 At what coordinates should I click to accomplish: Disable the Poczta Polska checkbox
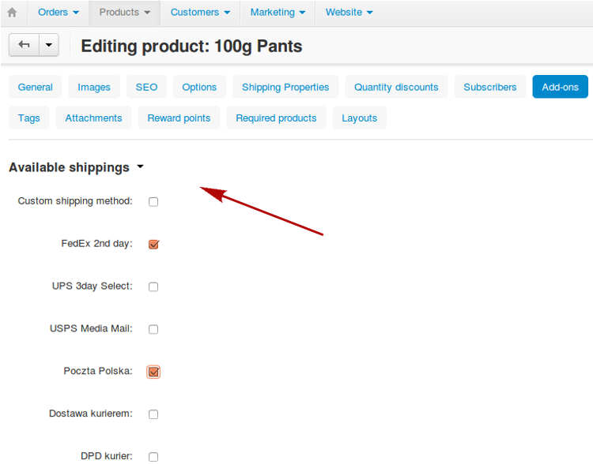(x=153, y=372)
